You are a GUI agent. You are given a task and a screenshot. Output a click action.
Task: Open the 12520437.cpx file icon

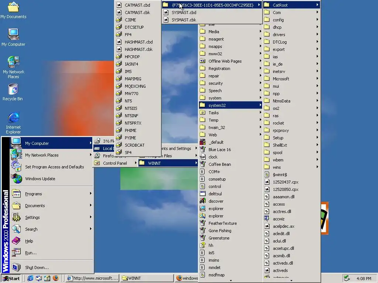(267, 182)
